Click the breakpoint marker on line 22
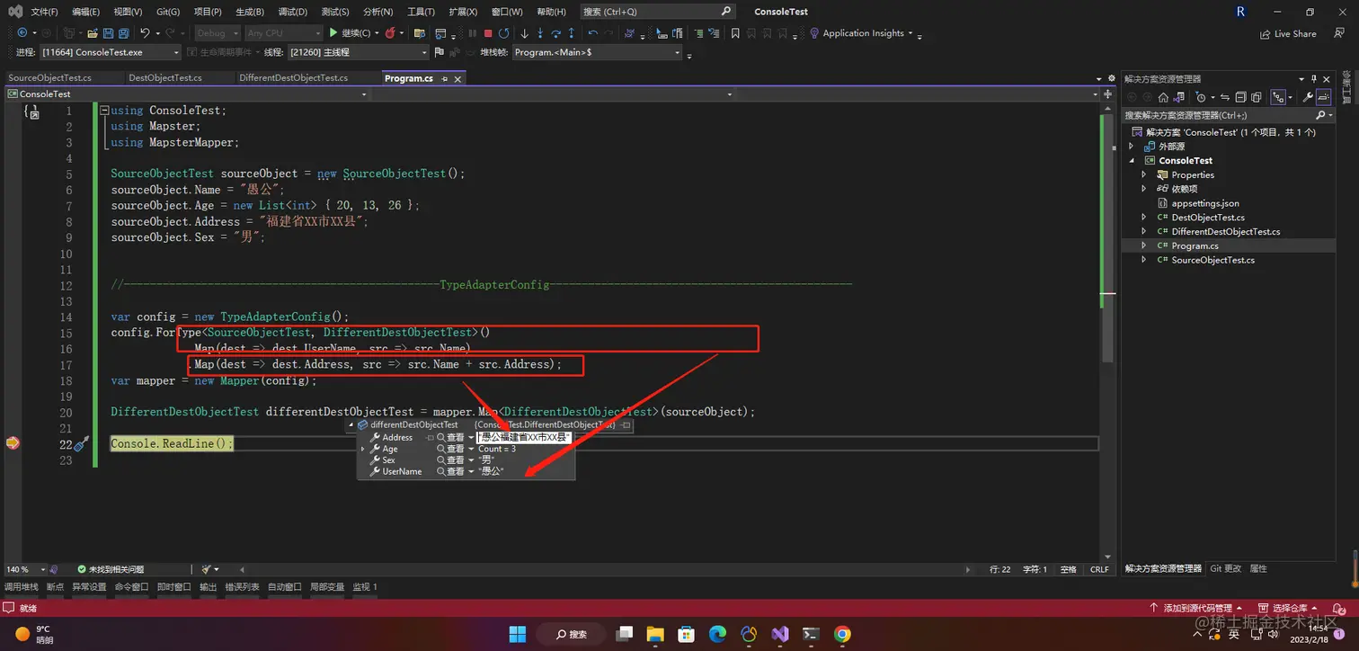 tap(13, 443)
